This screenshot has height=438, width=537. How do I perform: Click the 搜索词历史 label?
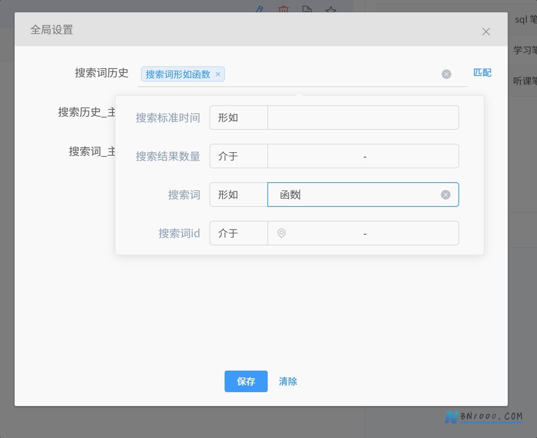click(x=102, y=72)
